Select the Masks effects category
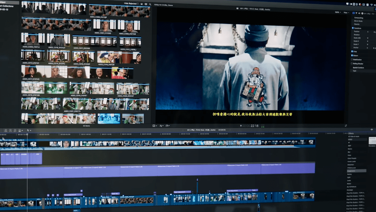 349,183
